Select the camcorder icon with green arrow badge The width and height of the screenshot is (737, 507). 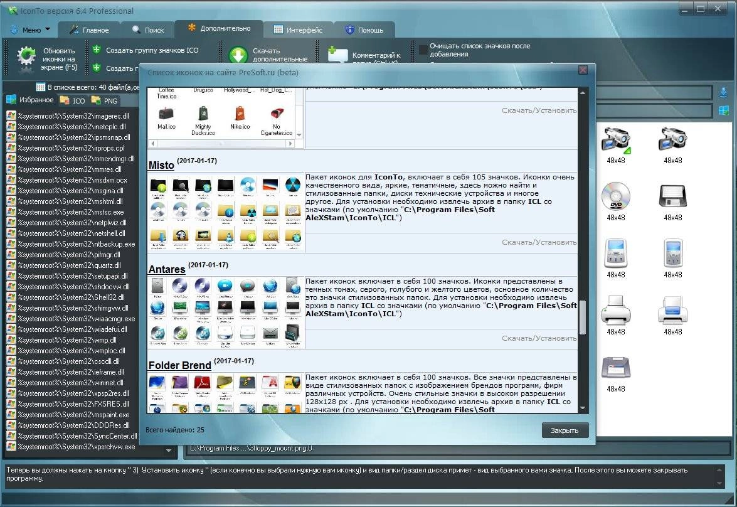point(616,140)
